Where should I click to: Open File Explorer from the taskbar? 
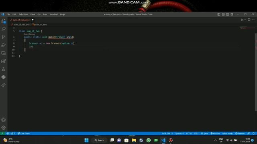tap(134, 140)
